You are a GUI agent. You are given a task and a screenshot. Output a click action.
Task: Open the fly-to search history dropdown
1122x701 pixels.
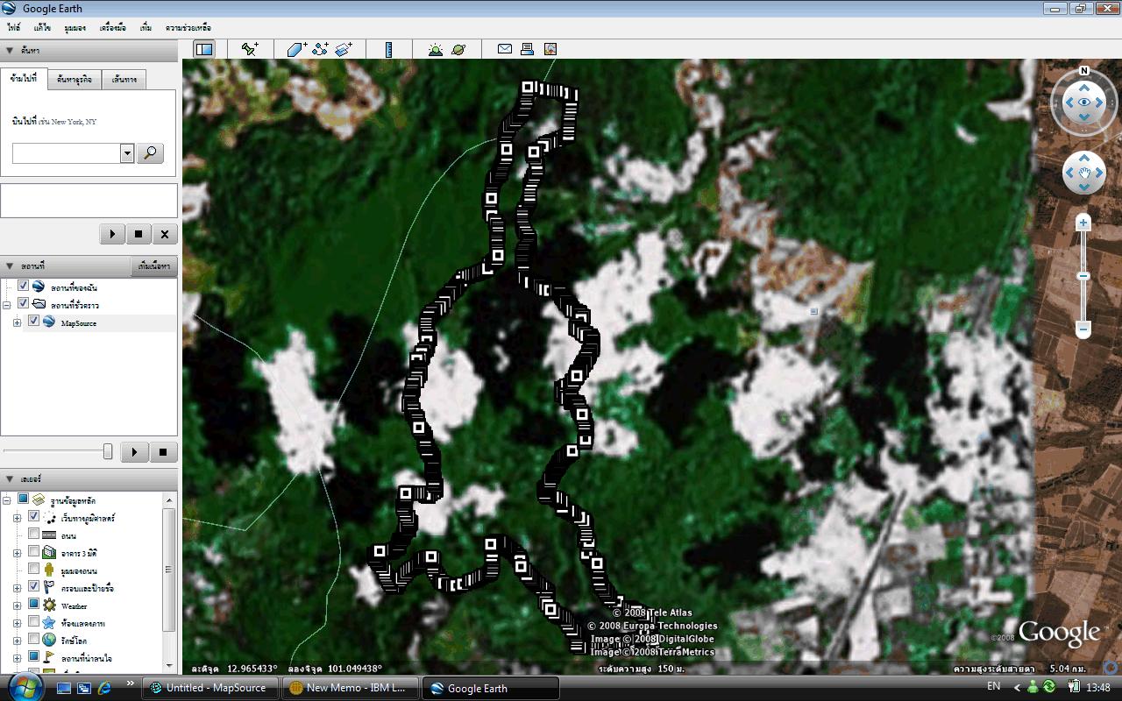[x=127, y=153]
